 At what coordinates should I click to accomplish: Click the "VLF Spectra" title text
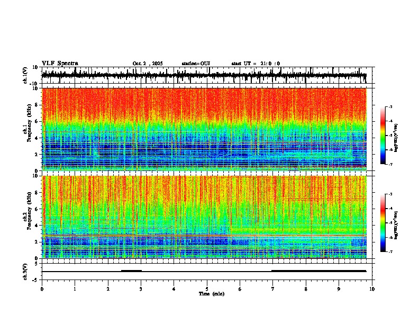pyautogui.click(x=60, y=64)
